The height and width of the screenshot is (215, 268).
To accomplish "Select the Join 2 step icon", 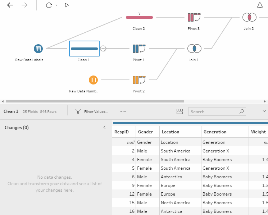I will click(x=249, y=17).
